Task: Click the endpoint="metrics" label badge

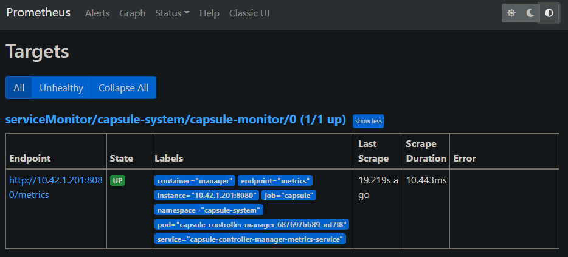Action: click(275, 180)
